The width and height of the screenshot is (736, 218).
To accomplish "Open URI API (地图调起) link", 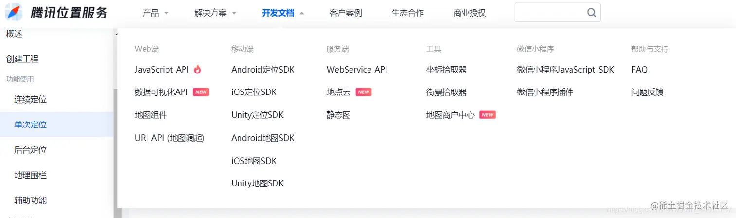I will pos(170,138).
